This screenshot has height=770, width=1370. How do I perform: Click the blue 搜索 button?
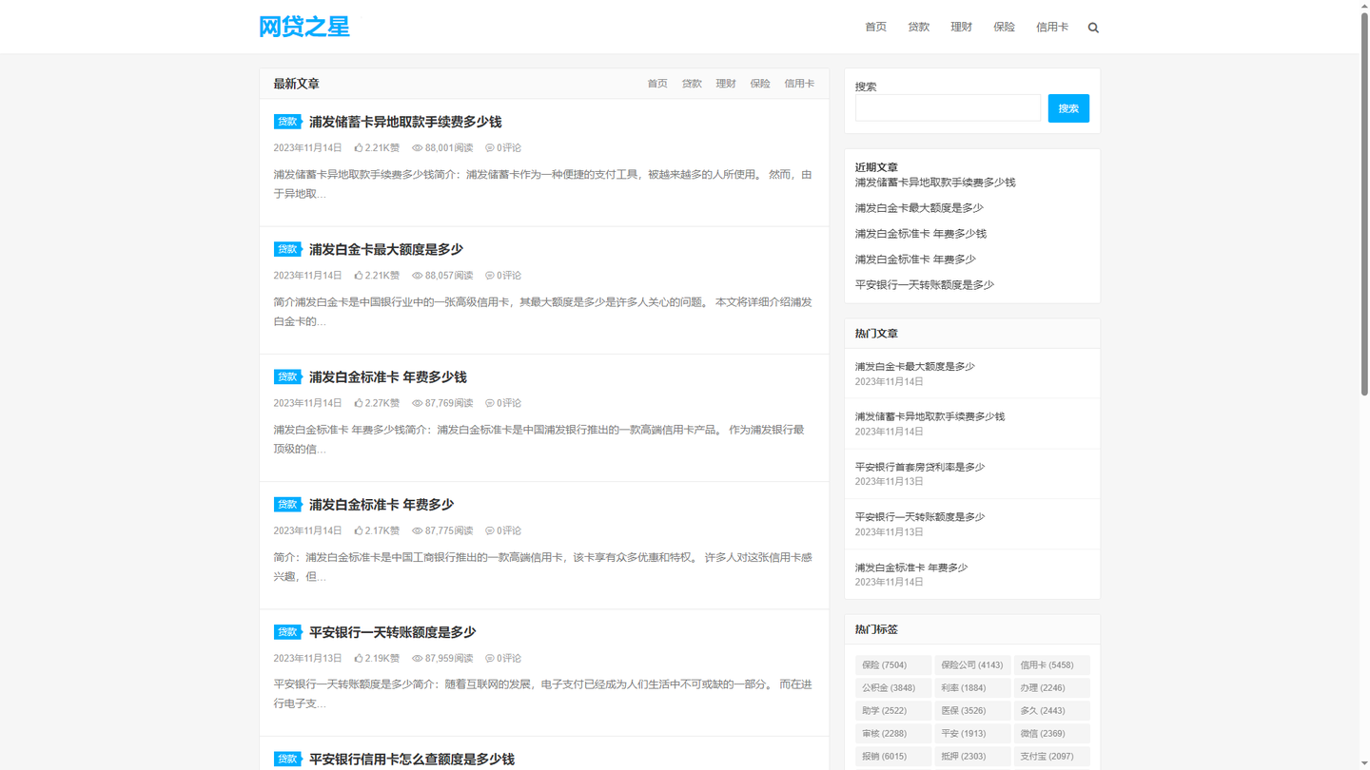click(x=1068, y=108)
